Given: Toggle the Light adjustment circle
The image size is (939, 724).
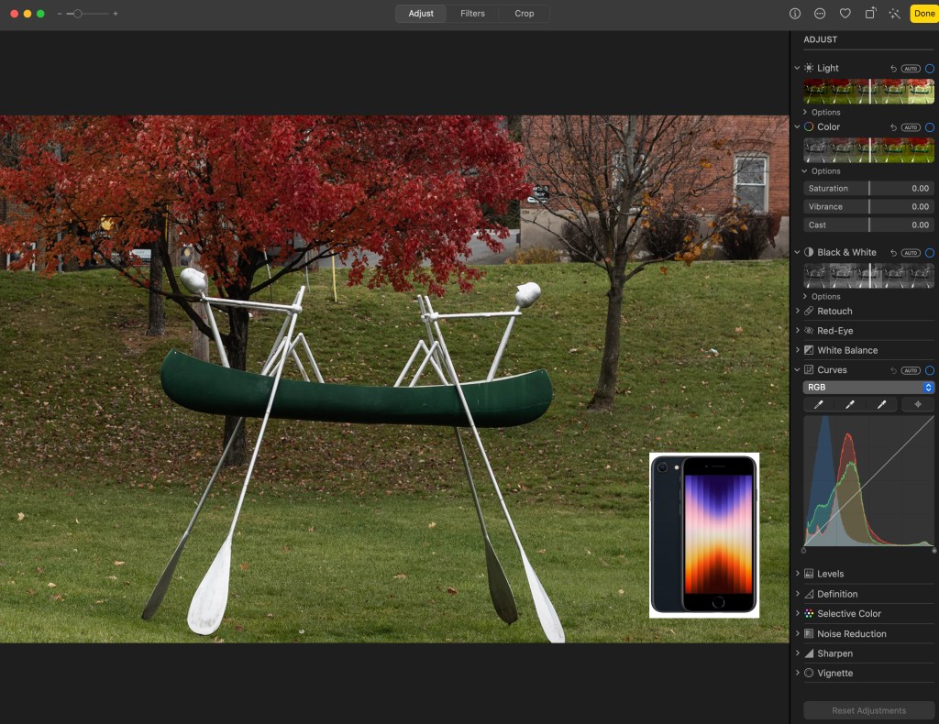Looking at the screenshot, I should coord(929,69).
